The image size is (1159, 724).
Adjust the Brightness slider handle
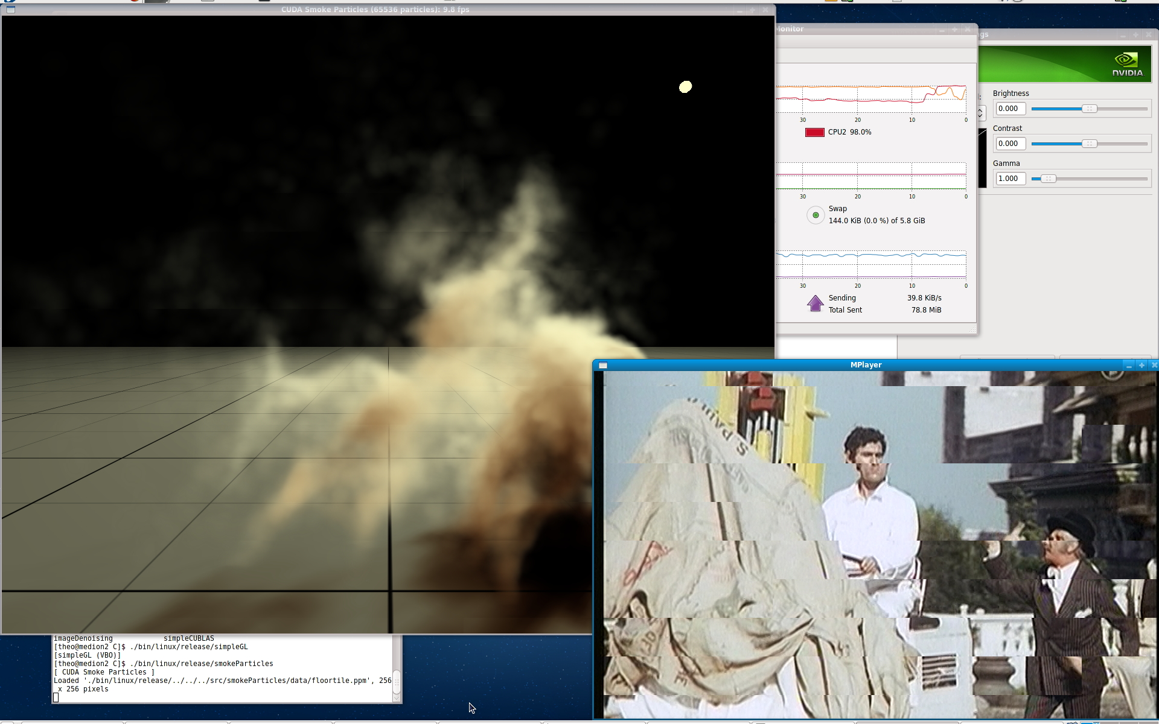tap(1089, 109)
